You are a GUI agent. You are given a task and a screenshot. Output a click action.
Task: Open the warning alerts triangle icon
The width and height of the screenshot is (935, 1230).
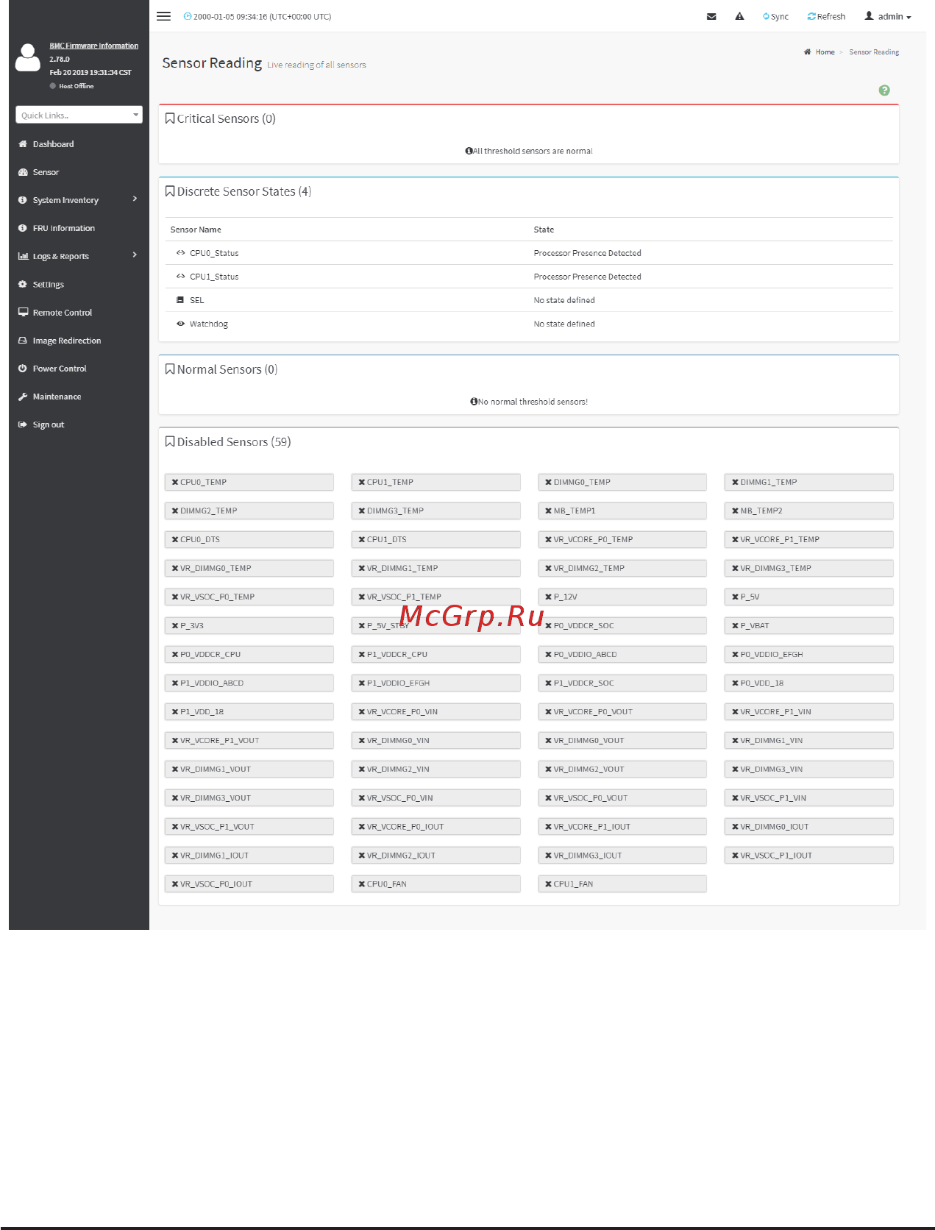(x=739, y=16)
